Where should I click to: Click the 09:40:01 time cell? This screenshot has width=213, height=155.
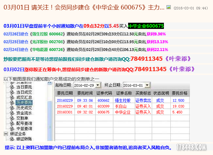point(85,106)
